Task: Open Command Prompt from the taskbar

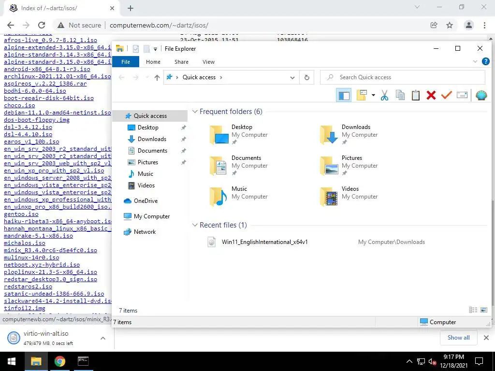Action: [83, 361]
